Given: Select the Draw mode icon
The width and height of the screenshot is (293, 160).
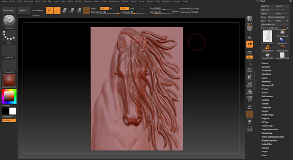Looking at the screenshot, I should [57, 10].
